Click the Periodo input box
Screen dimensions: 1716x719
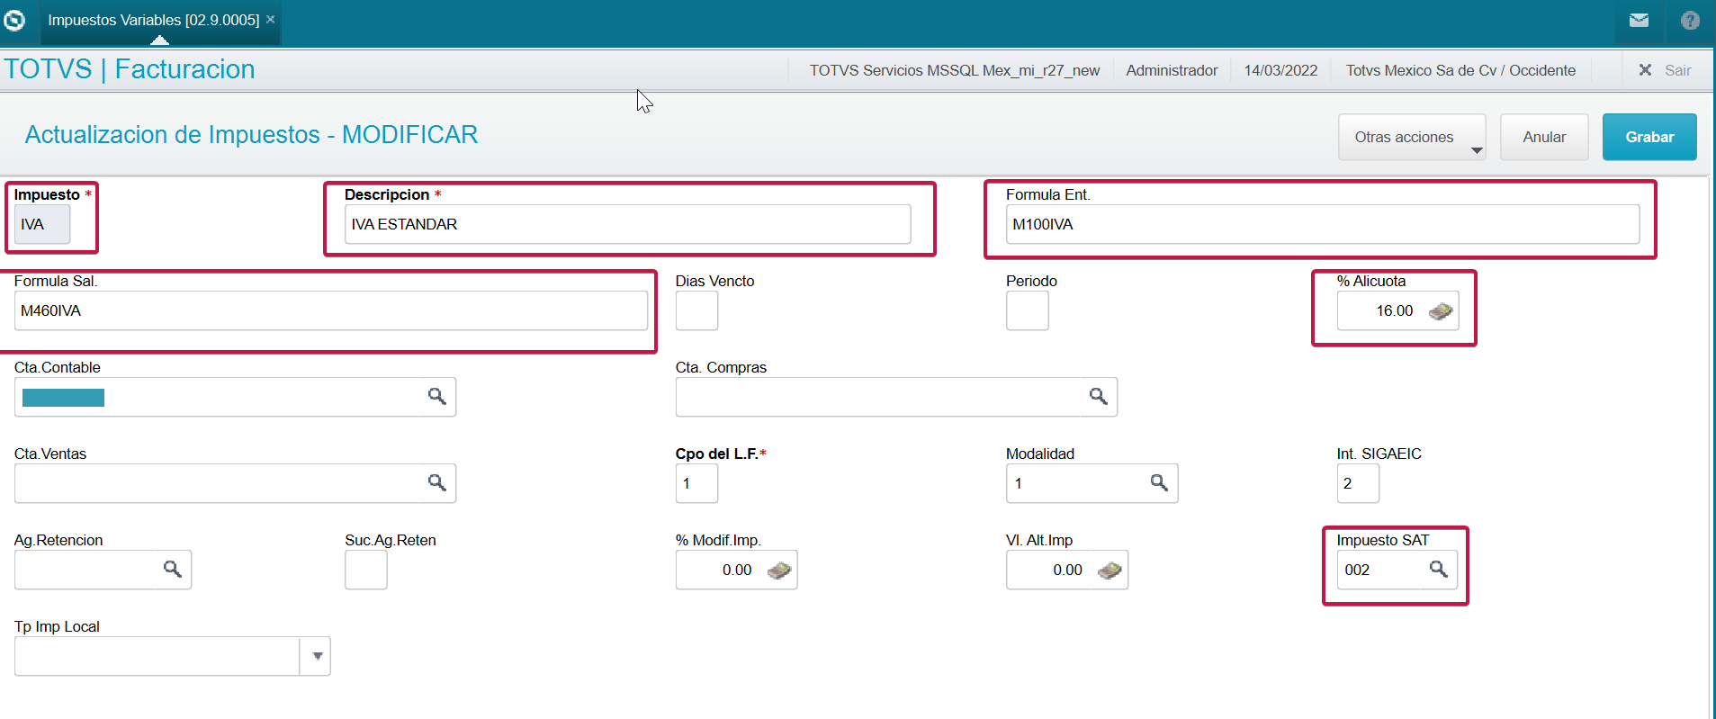[1027, 310]
